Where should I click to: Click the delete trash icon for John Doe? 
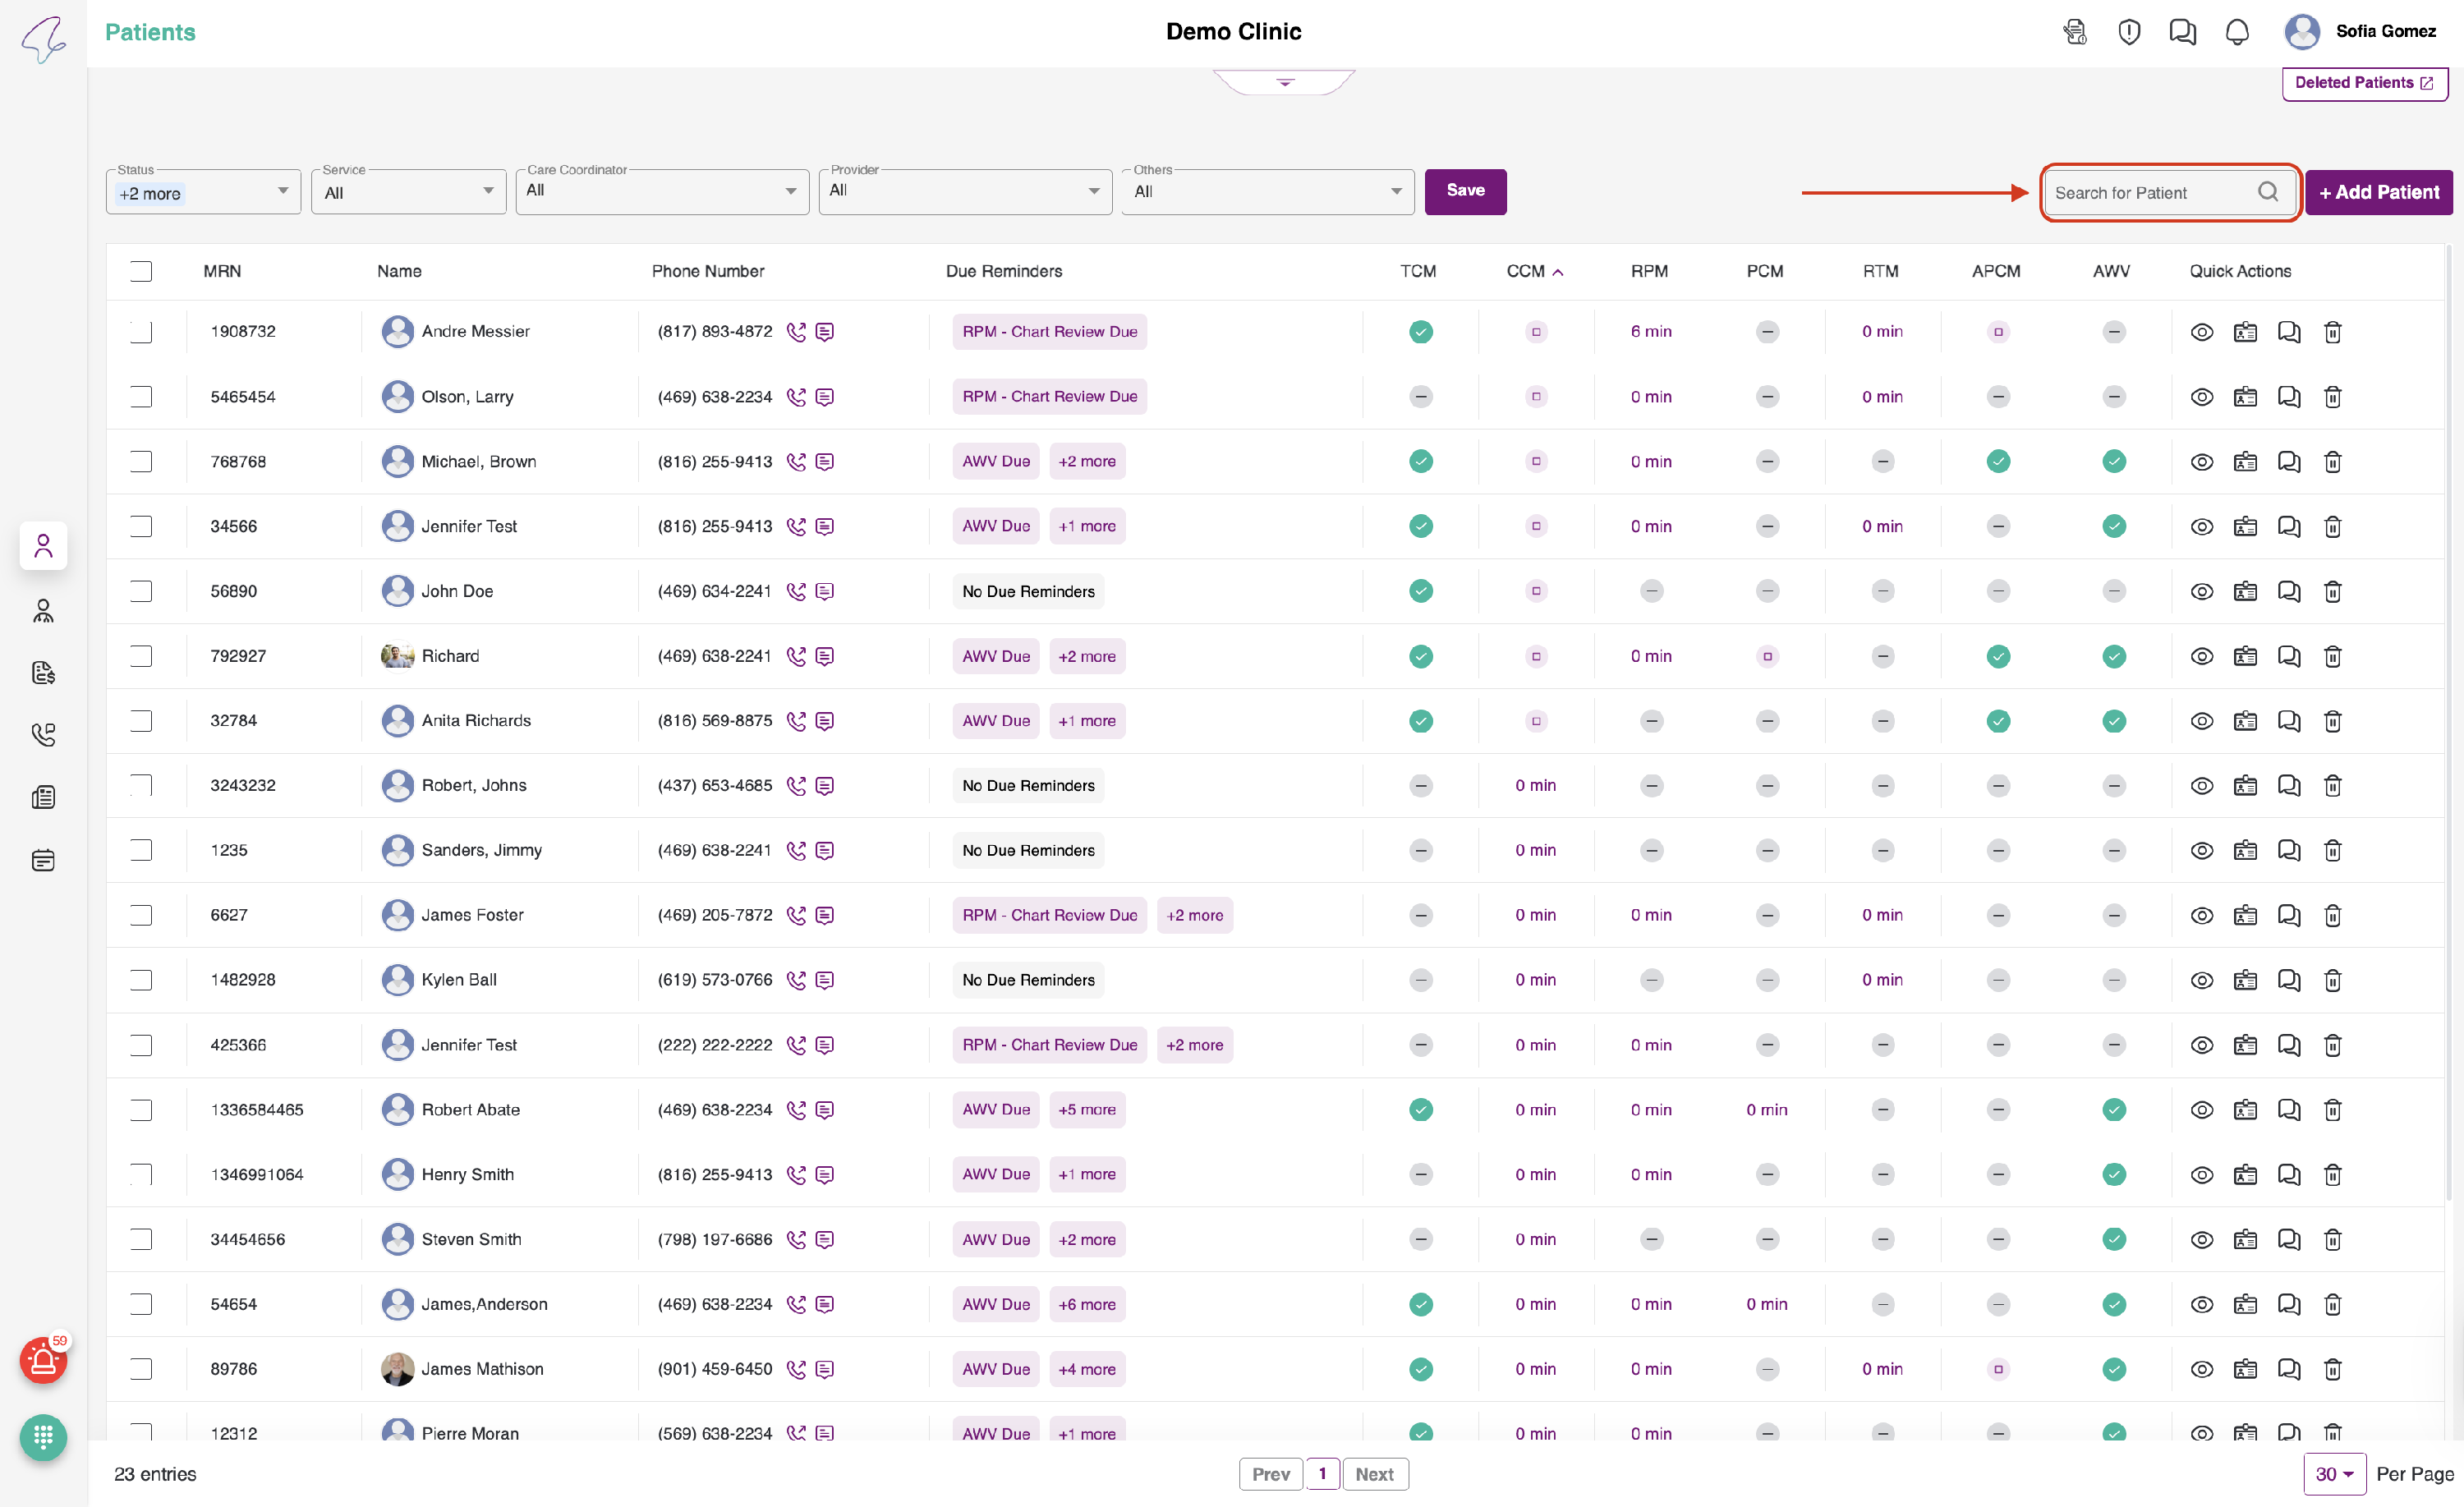tap(2332, 592)
